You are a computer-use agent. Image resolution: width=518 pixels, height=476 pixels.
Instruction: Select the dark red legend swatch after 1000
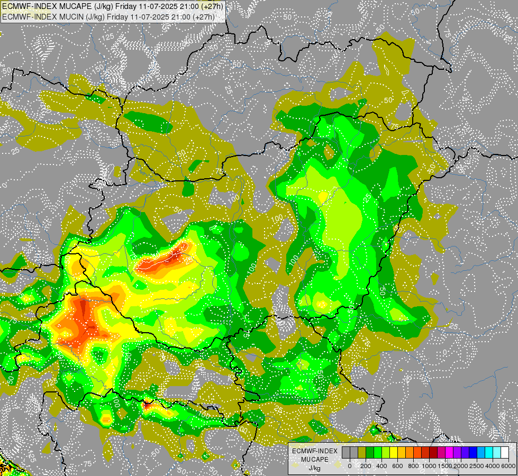(x=433, y=453)
